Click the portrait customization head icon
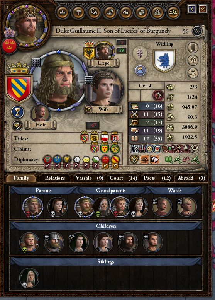215x300 pixels. [193, 48]
